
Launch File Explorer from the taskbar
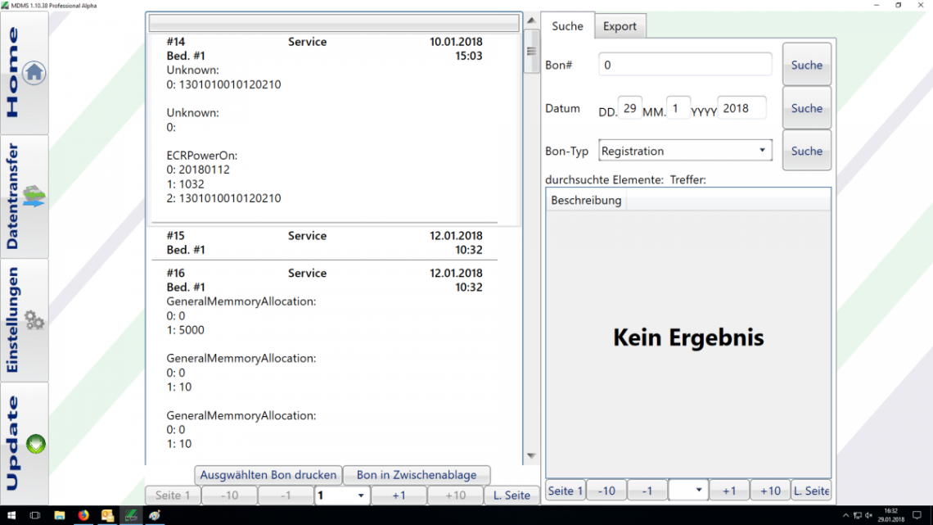pyautogui.click(x=60, y=515)
